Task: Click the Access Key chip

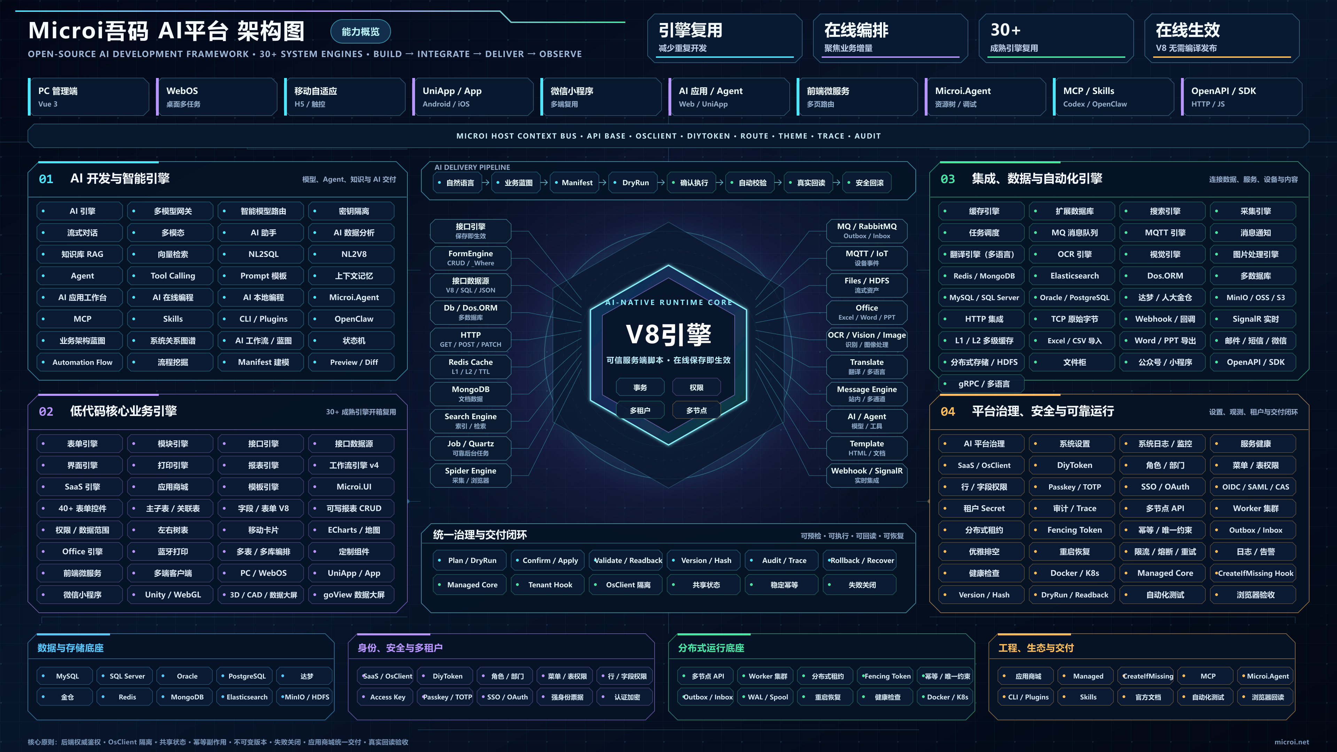Action: (385, 697)
